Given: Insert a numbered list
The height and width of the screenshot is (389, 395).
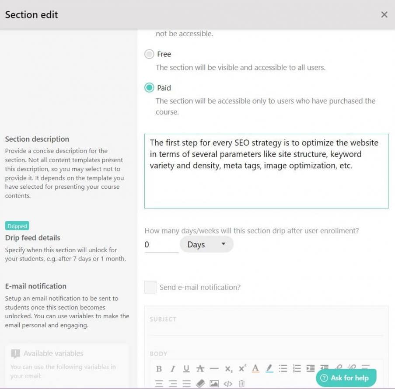Looking at the screenshot, I should coord(297,368).
